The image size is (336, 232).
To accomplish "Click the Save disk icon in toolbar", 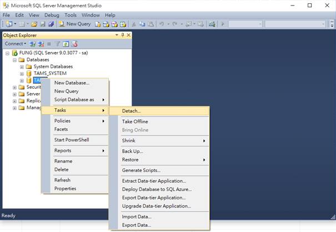I will [x=43, y=24].
